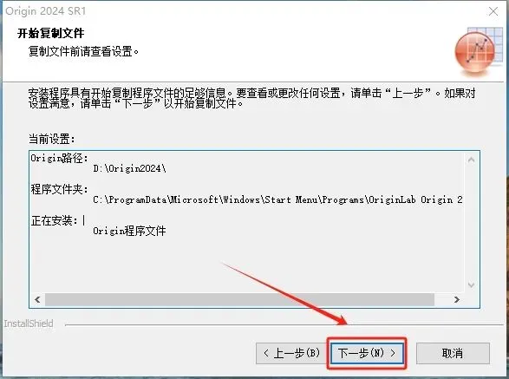Click 下一步(N) to start copying files
The width and height of the screenshot is (509, 379).
click(367, 353)
